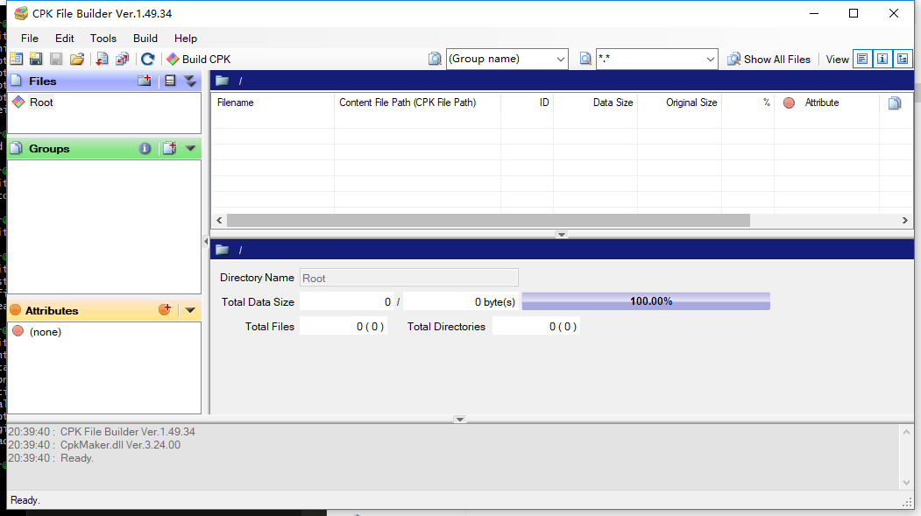Select the Root tree item

(x=41, y=102)
